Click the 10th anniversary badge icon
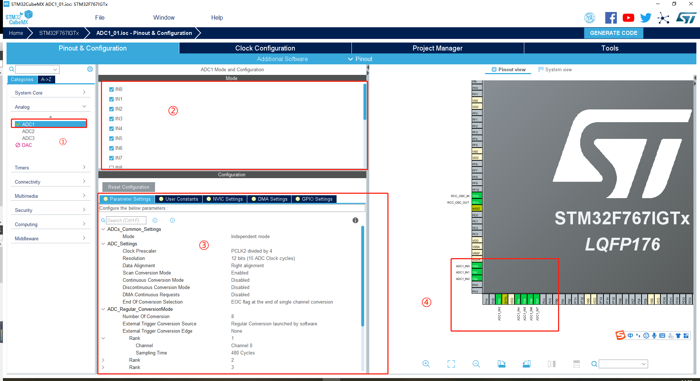The image size is (700, 381). pyautogui.click(x=590, y=18)
